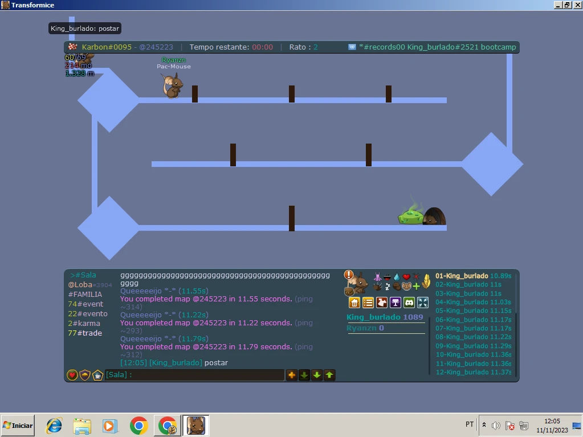
Task: Open the cafe coffee cup icon
Action: pyautogui.click(x=97, y=375)
